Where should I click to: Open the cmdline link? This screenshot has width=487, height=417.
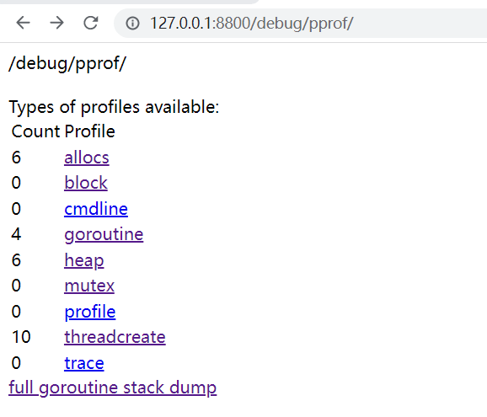click(96, 209)
